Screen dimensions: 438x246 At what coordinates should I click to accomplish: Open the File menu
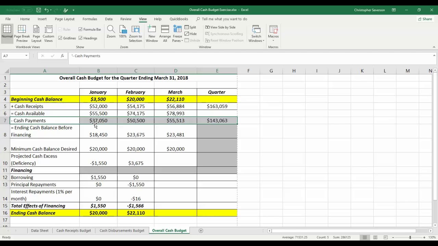[x=8, y=19]
